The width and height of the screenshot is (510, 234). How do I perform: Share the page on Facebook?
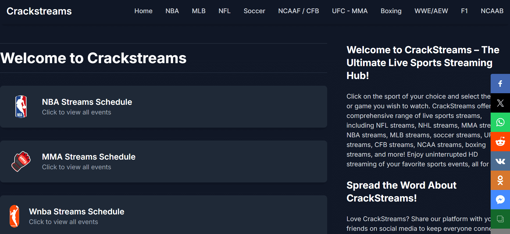(x=500, y=84)
